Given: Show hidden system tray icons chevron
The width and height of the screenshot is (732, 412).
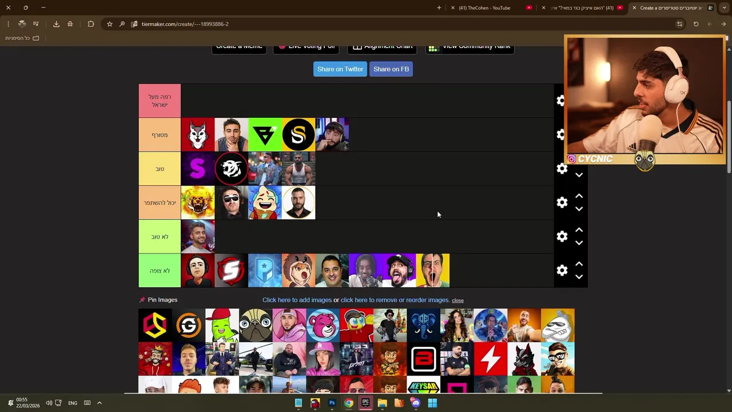Looking at the screenshot, I should [99, 403].
